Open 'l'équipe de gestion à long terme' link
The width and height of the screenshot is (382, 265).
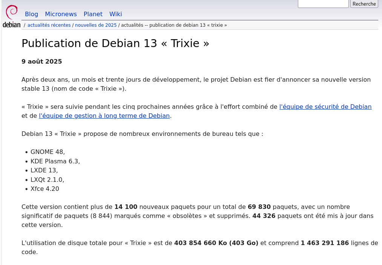(104, 116)
